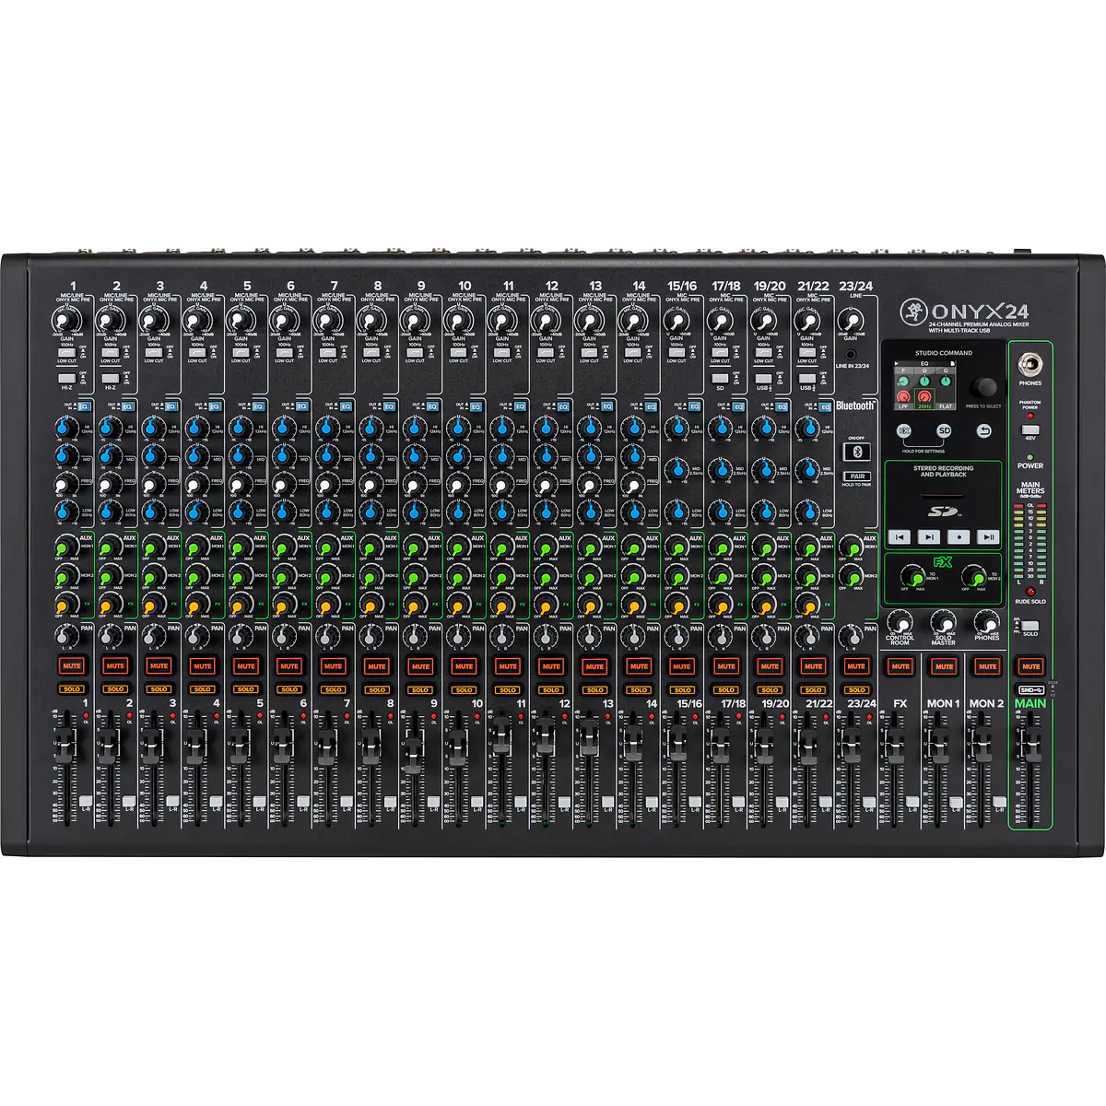
Task: Mute channel 1
Action: coord(72,665)
